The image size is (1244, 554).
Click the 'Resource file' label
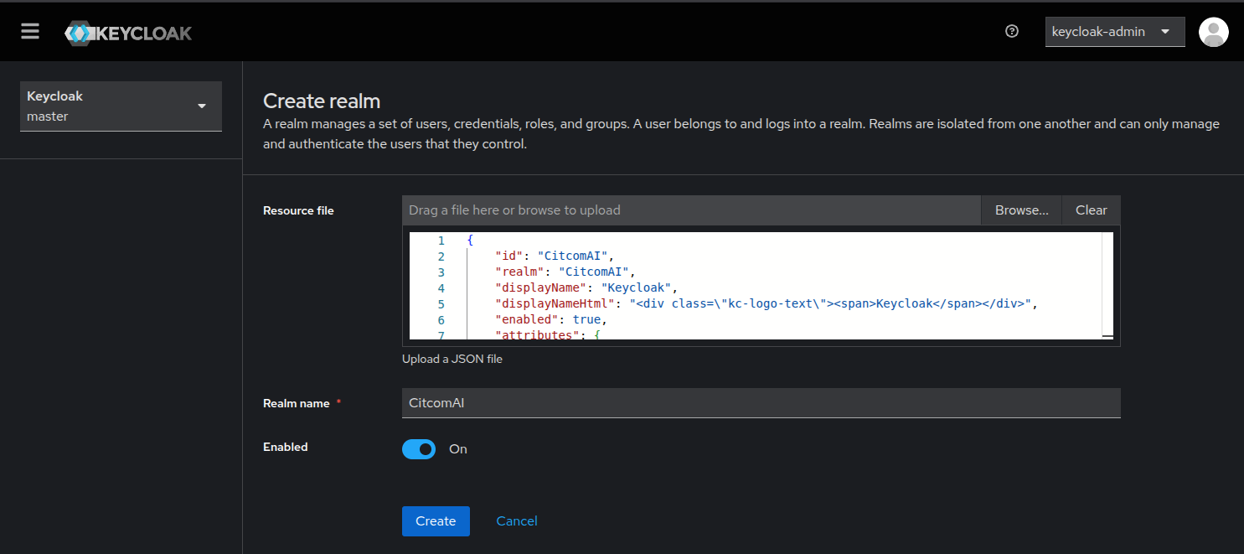click(298, 210)
